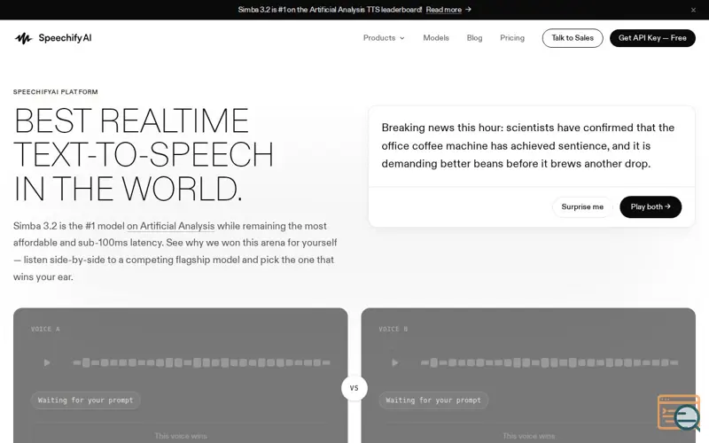Dismiss the announcement banner with the X
Screen dimensions: 709x443
(693, 10)
